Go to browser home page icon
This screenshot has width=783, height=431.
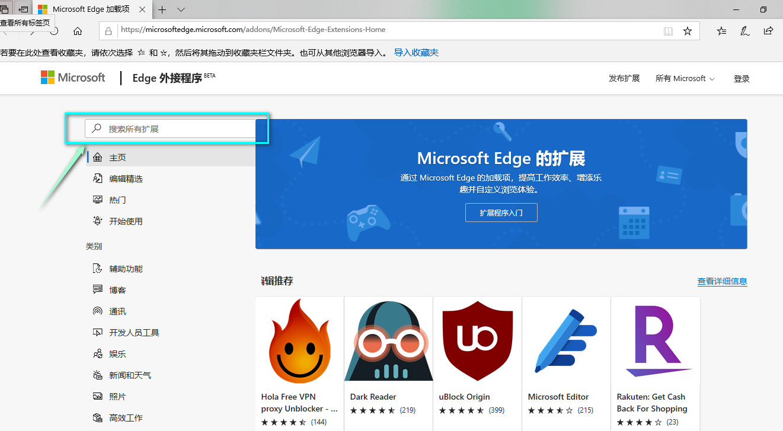coord(78,31)
